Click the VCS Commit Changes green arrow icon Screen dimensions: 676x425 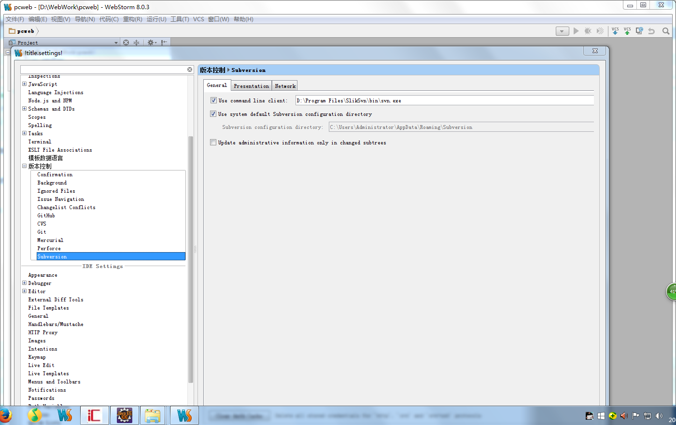[x=627, y=31]
